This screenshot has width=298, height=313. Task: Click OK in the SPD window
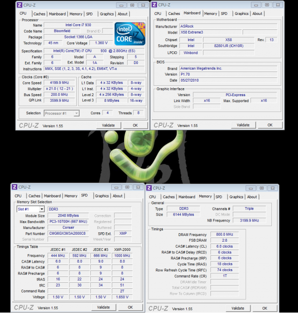[130, 307]
